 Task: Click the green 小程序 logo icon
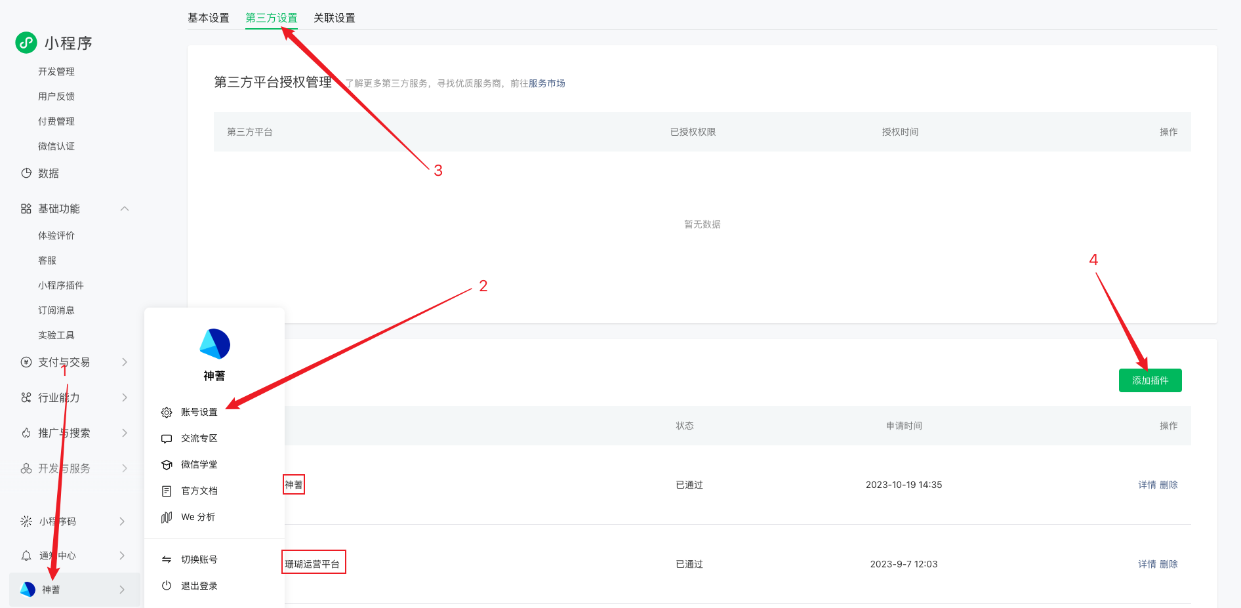(x=26, y=43)
